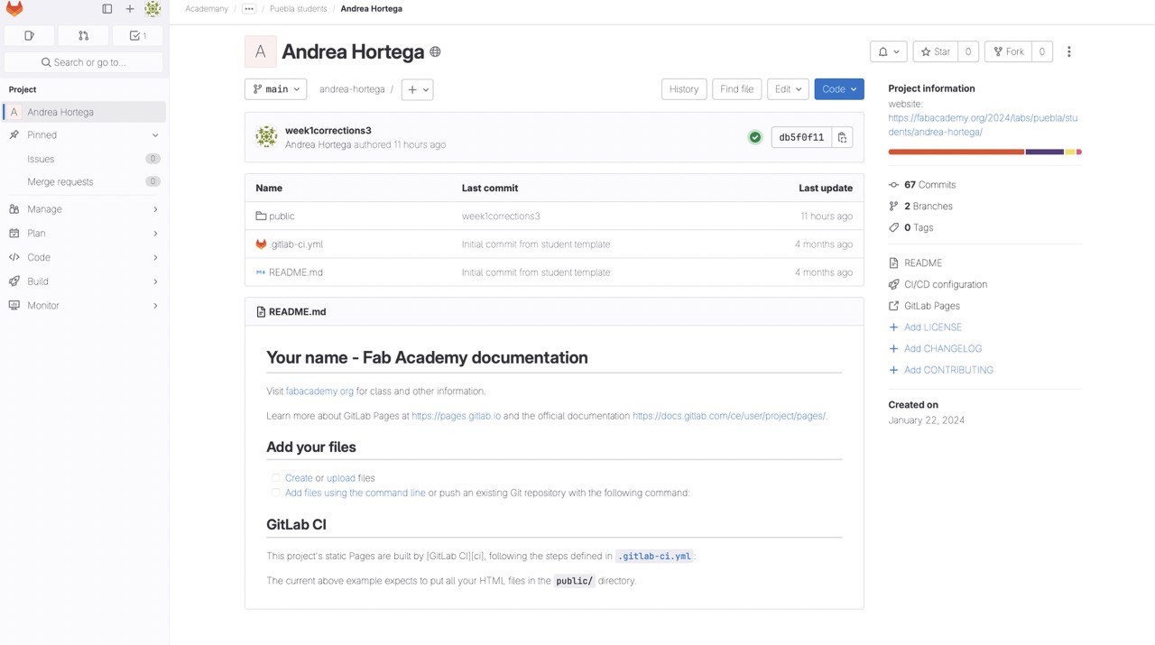Open the project actions kebab menu

coord(1068,52)
